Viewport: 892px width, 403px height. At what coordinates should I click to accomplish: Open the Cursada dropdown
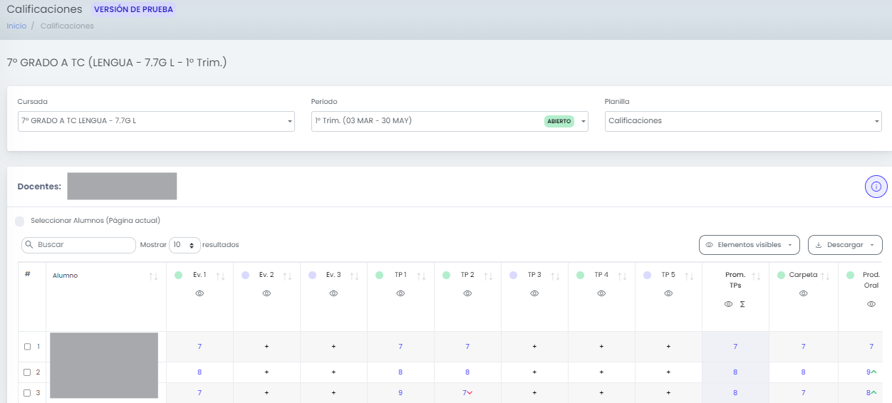[x=156, y=121]
